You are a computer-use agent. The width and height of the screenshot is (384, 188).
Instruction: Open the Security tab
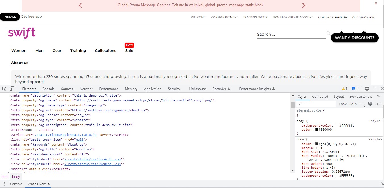pyautogui.click(x=174, y=89)
